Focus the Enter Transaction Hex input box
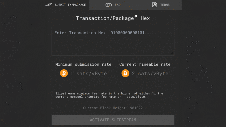Screen dimensions: 226x127 (x=113, y=41)
